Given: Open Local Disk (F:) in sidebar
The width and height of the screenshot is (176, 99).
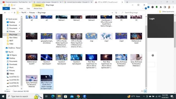Looking at the screenshot, I should coord(14,86).
